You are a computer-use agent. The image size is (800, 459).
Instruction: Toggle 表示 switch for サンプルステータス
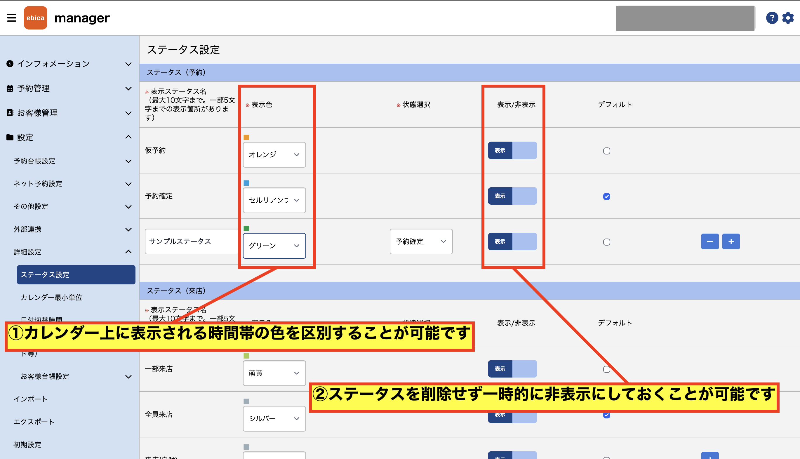pos(512,241)
